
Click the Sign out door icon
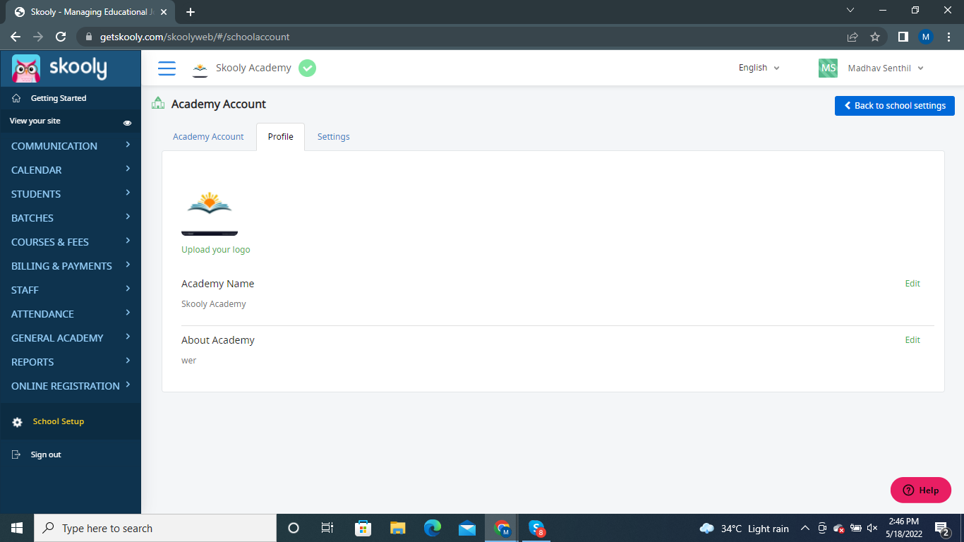tap(17, 454)
